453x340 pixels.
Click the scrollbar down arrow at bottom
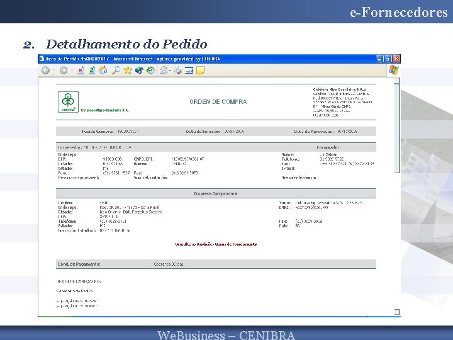pos(397,312)
